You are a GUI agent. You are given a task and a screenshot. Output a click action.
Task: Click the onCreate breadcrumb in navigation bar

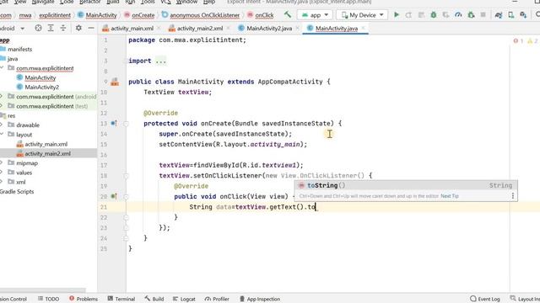coord(139,15)
